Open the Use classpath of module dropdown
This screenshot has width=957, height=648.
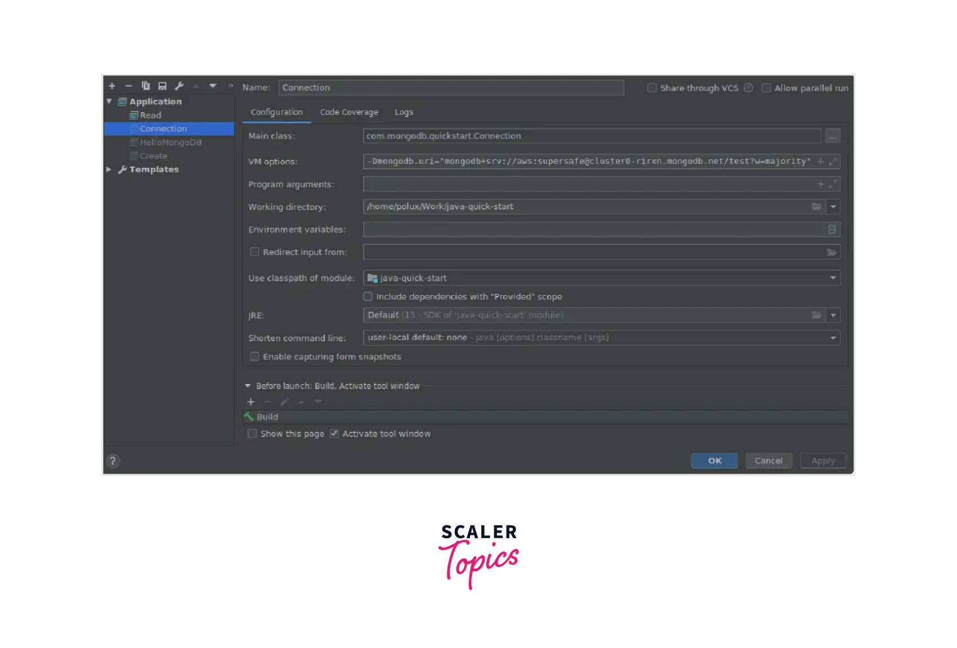pos(833,278)
